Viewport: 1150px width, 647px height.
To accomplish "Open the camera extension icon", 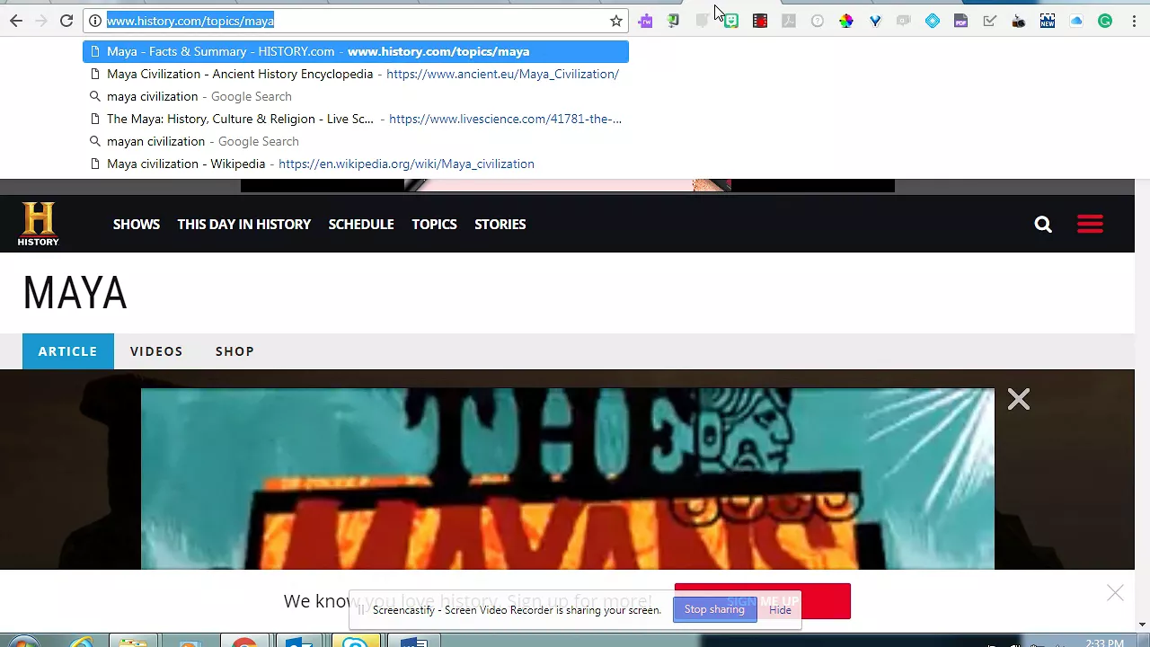I will 1019,21.
